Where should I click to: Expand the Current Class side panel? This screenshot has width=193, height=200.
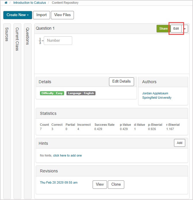pos(17,39)
